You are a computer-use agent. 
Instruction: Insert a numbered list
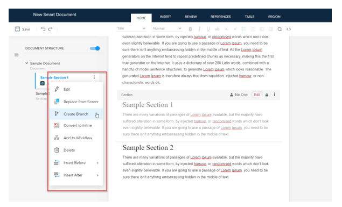coord(253,29)
